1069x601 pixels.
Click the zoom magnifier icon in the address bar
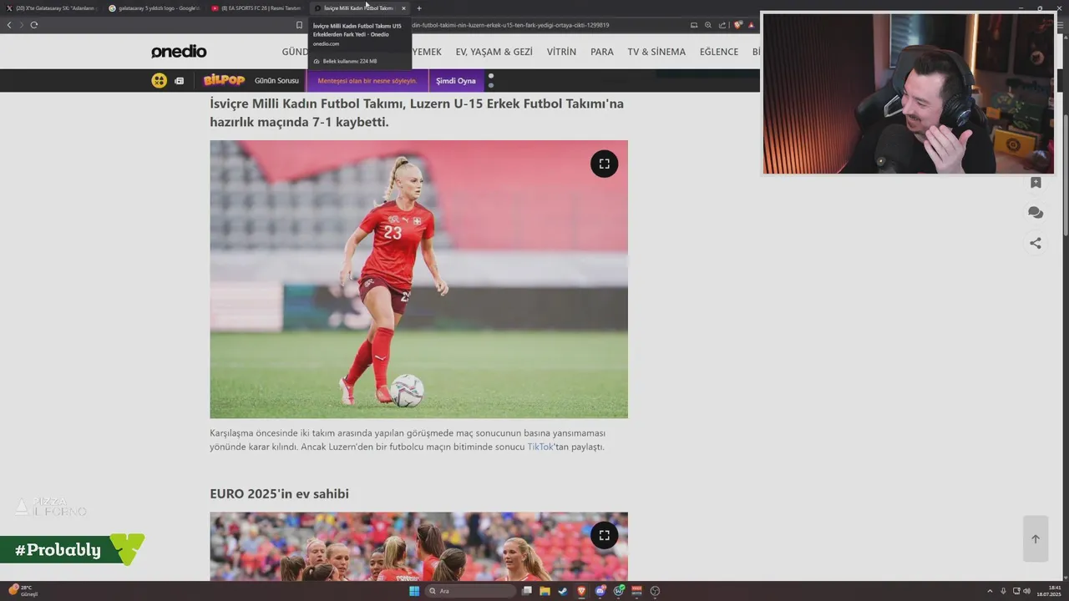click(x=708, y=25)
